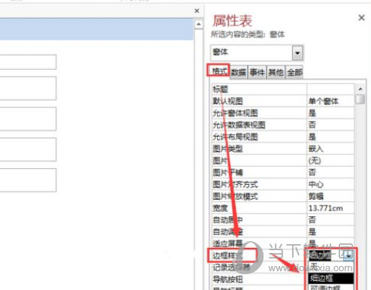This screenshot has width=371, height=290.
Task: Select the 允许布局视图 property label
Action: click(x=235, y=137)
